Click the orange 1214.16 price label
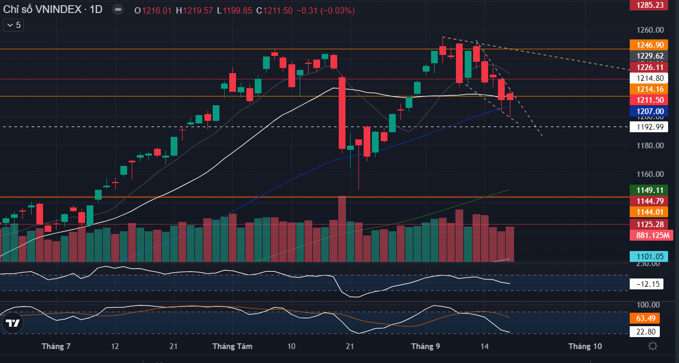The width and height of the screenshot is (679, 363). pyautogui.click(x=648, y=89)
